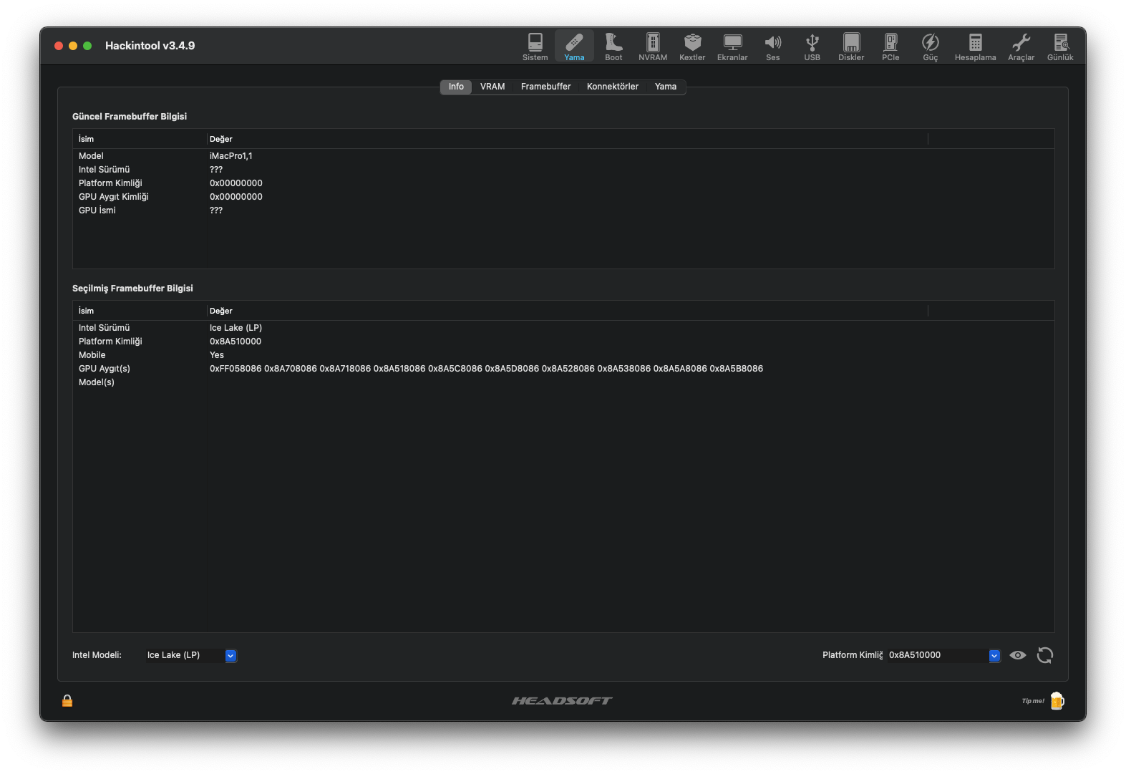Open the Sistem toolbar section
This screenshot has height=774, width=1126.
[x=535, y=47]
